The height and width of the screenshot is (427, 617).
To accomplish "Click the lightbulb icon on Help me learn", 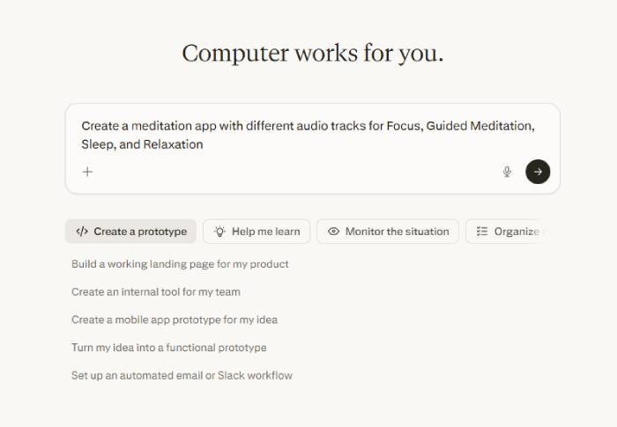I will click(219, 232).
